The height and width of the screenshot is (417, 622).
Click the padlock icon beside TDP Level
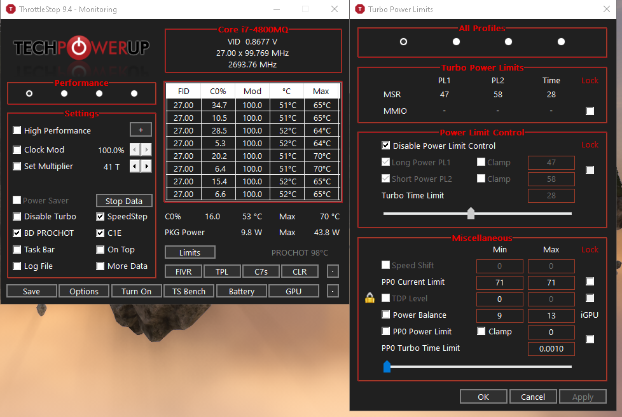pos(370,297)
